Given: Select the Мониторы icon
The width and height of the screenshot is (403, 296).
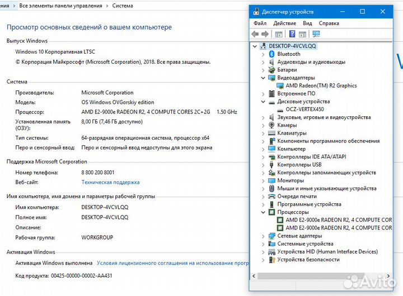Looking at the screenshot, I should click(x=271, y=180).
